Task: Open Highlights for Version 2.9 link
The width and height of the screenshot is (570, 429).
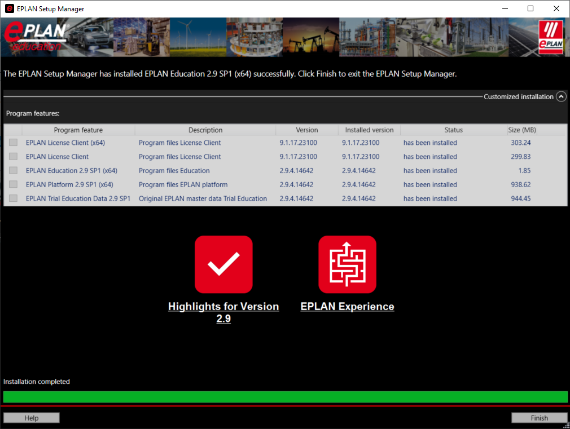Action: 223,312
